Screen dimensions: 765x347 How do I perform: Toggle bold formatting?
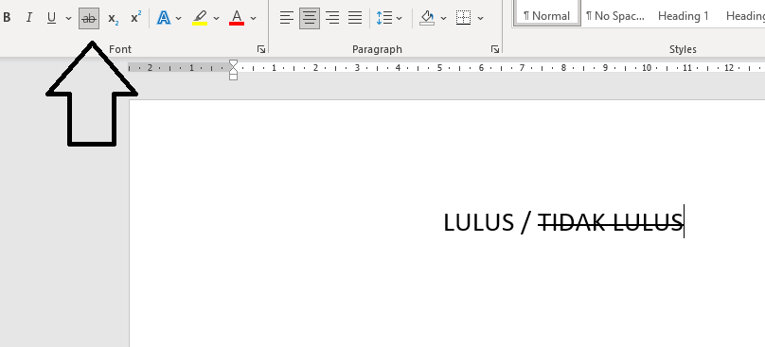[x=7, y=19]
